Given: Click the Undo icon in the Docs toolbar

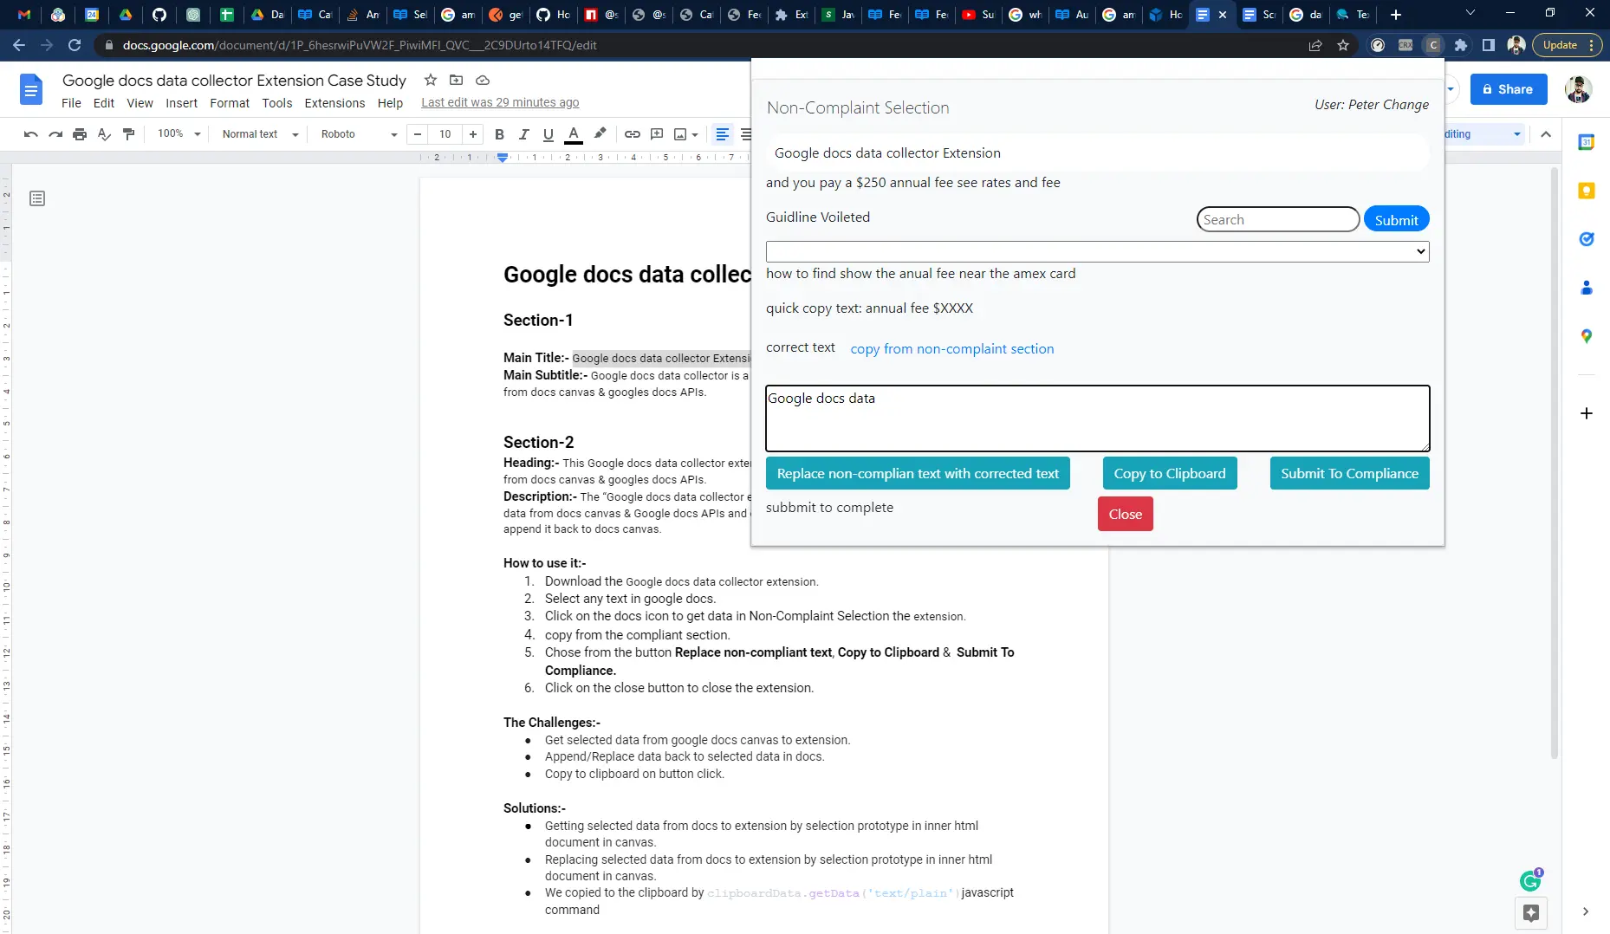Looking at the screenshot, I should 31,134.
